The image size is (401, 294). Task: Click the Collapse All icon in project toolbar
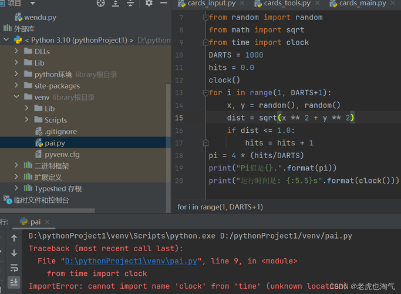(x=130, y=4)
